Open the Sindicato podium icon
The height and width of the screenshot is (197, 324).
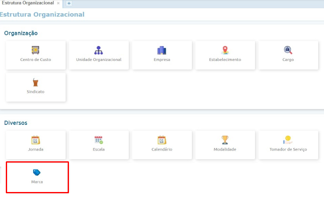tap(36, 82)
